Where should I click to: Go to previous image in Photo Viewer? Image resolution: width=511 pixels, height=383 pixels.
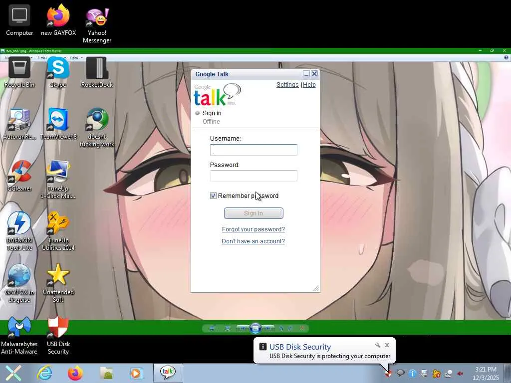pos(242,328)
